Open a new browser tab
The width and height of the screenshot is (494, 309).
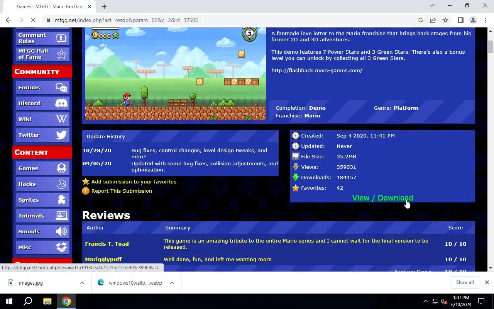tap(104, 7)
